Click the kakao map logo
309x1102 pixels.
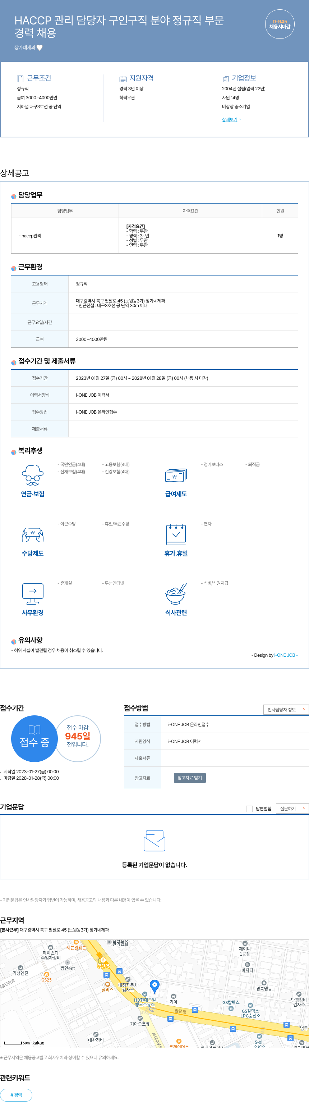click(38, 1043)
